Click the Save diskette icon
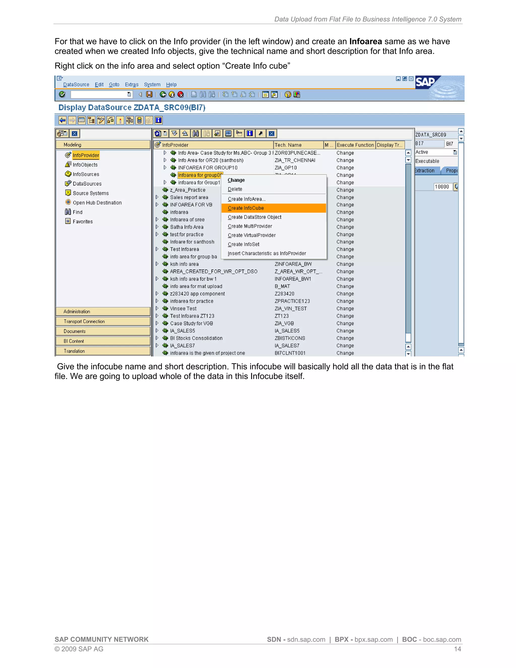This screenshot has height=668, width=516. point(149,95)
